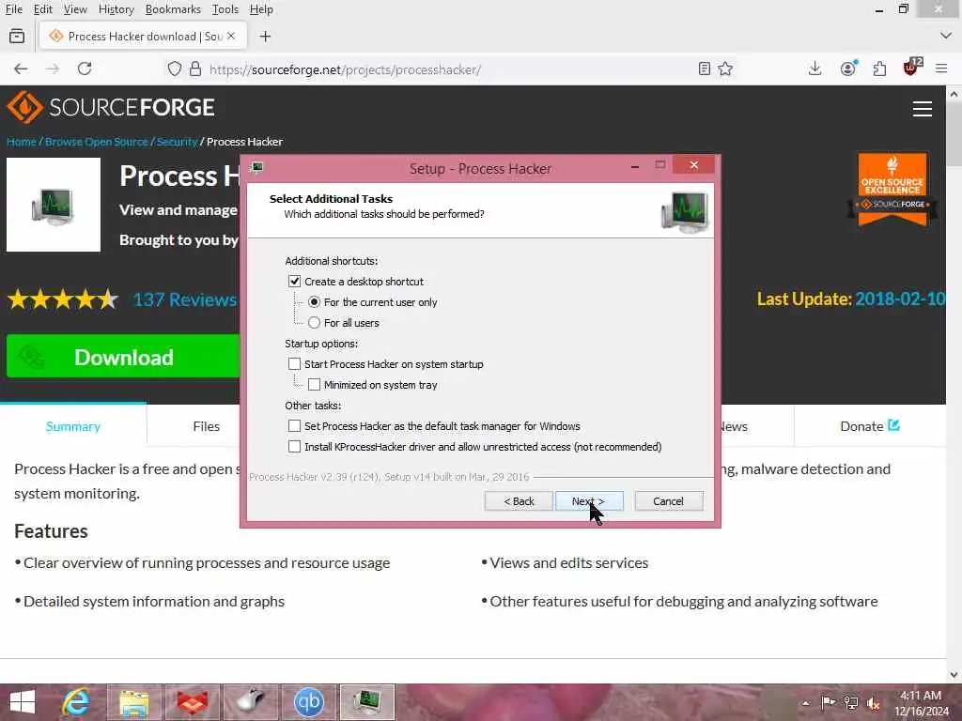Open Firefox application hamburger menu
The image size is (962, 721).
tap(941, 69)
